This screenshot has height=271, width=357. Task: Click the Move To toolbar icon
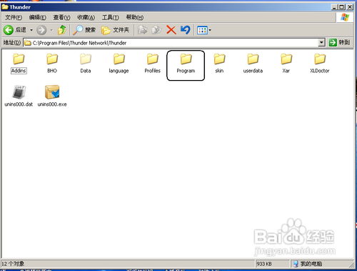143,30
